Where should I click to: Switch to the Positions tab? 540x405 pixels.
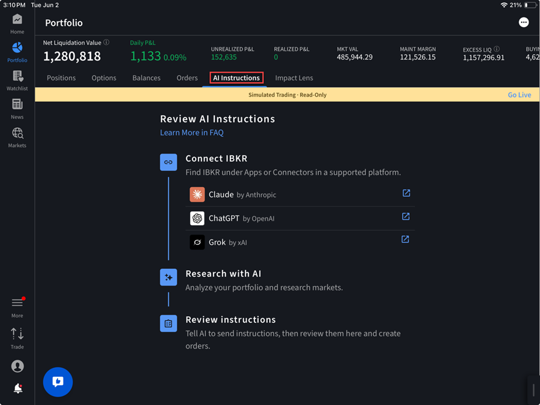(x=61, y=78)
